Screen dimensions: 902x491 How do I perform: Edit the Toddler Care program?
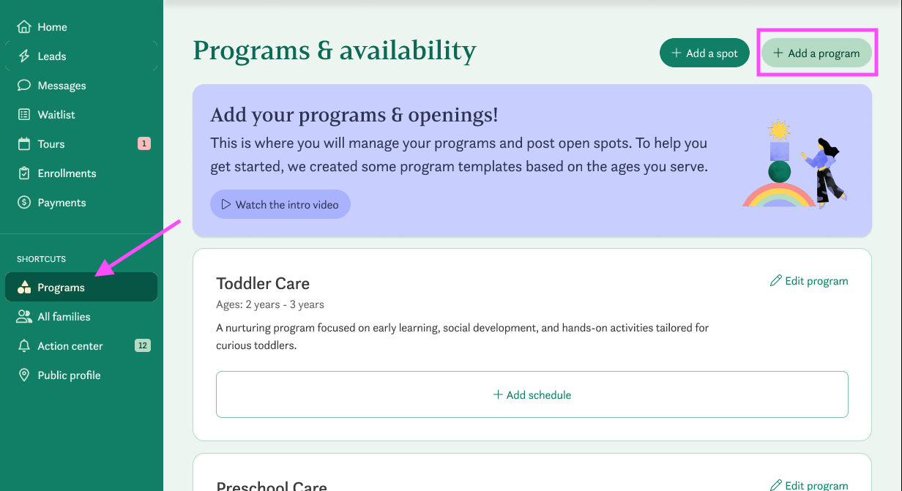[809, 281]
